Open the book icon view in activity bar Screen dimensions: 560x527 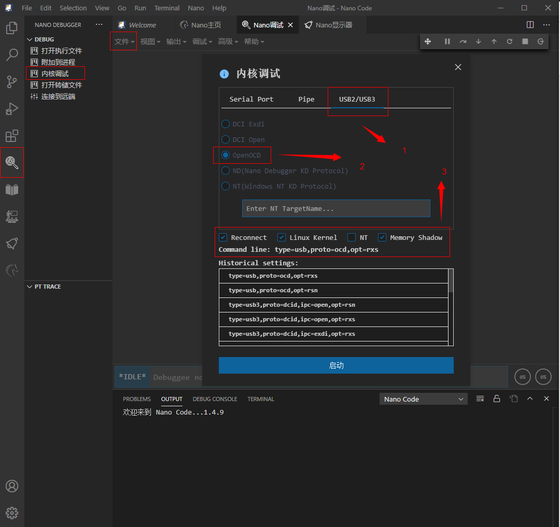pos(12,190)
